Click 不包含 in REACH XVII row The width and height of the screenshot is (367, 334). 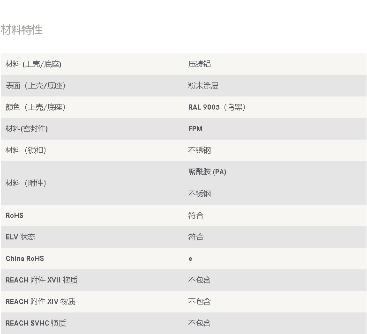[199, 280]
